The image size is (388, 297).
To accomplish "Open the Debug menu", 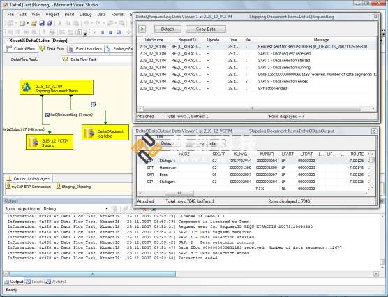I will [x=85, y=15].
